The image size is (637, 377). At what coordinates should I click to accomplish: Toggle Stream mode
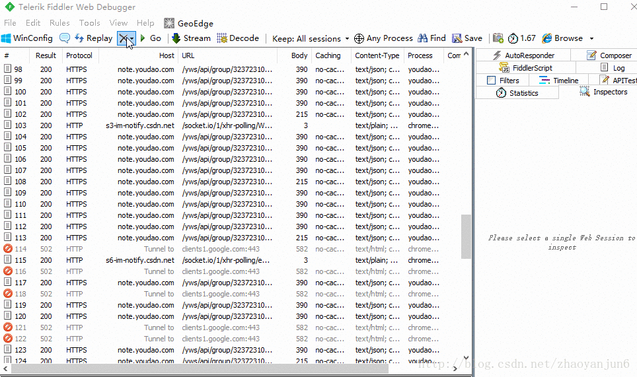point(192,38)
